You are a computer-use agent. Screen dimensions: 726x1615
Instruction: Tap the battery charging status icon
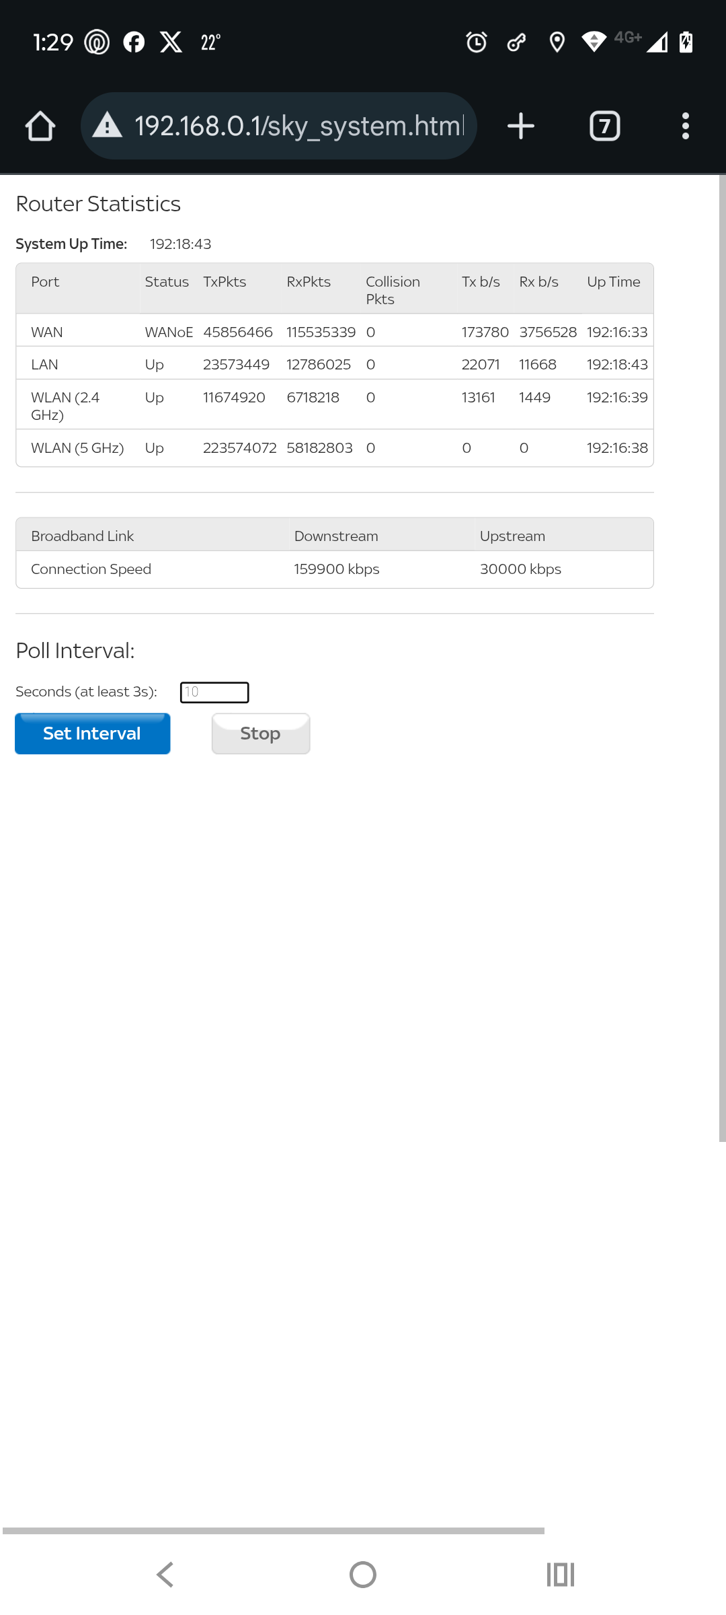pos(686,42)
